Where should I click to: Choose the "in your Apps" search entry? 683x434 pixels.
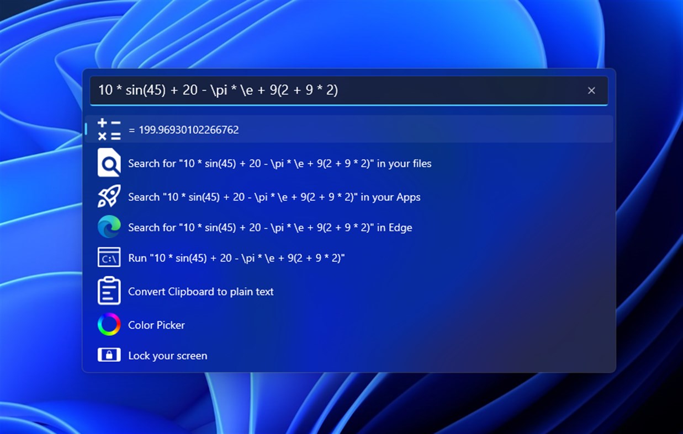[x=348, y=197]
